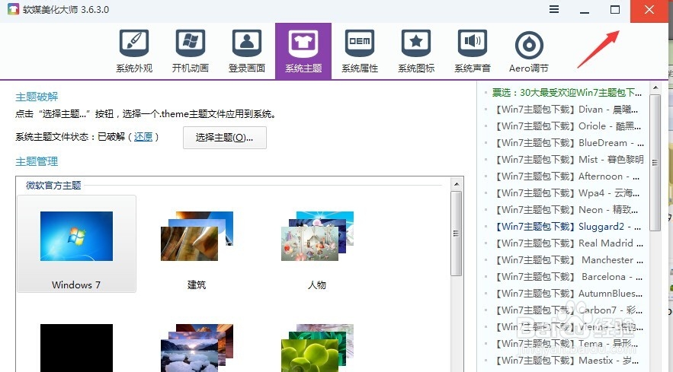
Task: Click the 微软官方主题 group label
Action: coord(53,185)
